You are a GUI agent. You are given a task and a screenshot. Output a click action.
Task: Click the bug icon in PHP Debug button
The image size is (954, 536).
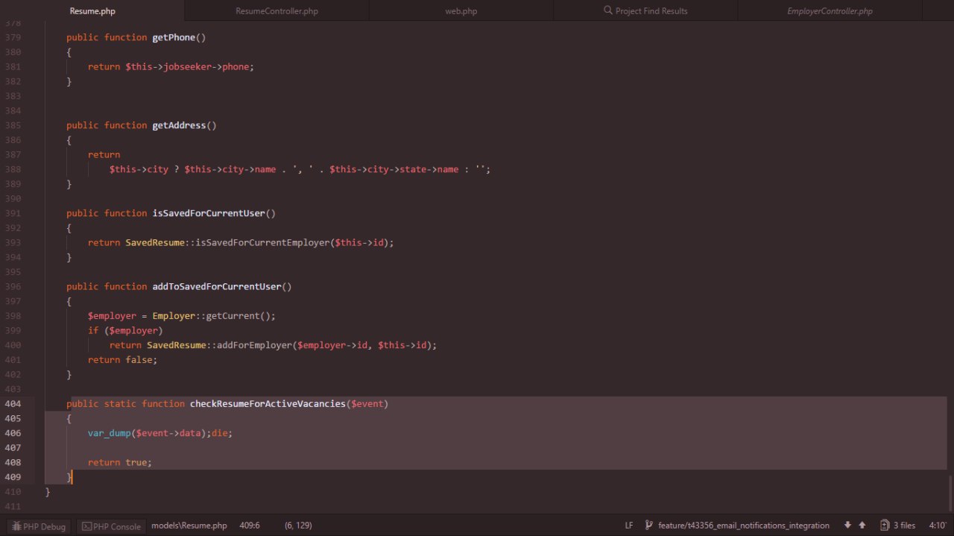click(16, 526)
